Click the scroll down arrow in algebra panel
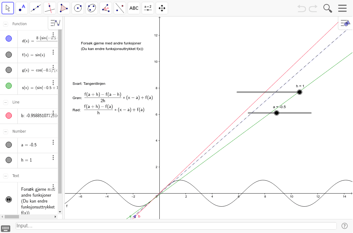This screenshot has width=353, height=233. [x=60, y=212]
